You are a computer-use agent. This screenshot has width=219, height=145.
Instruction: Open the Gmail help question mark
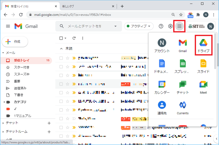[161, 26]
